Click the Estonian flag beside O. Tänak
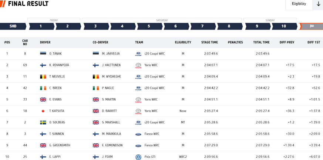Viewport: 323px width, 160px height. [43, 54]
